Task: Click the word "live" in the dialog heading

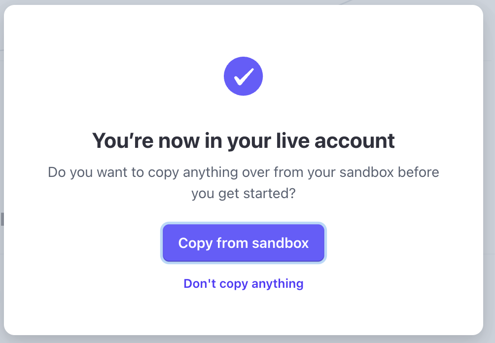Action: [x=287, y=141]
